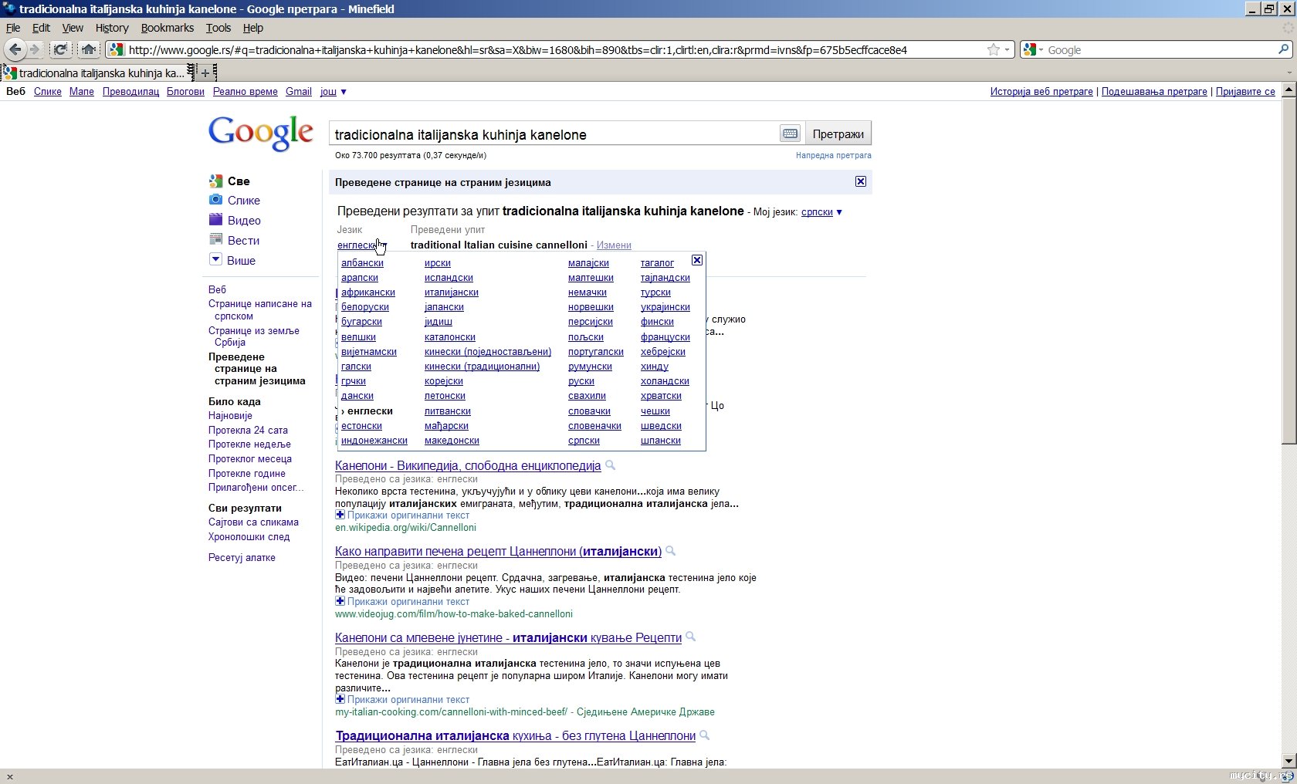Choose француски from the language list
1297x784 pixels.
coord(665,337)
